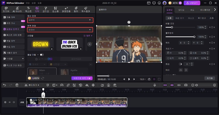Open the 원시 언어 source language dropdown
Image resolution: width=219 pixels, height=115 pixels.
tap(60, 20)
